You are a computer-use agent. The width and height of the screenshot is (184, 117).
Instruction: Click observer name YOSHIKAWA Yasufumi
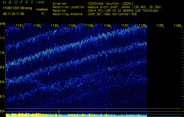[x=104, y=4]
